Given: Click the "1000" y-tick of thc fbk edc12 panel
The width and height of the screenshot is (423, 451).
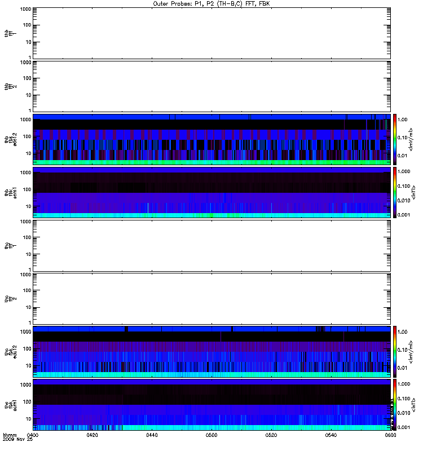Looking at the screenshot, I should (25, 331).
